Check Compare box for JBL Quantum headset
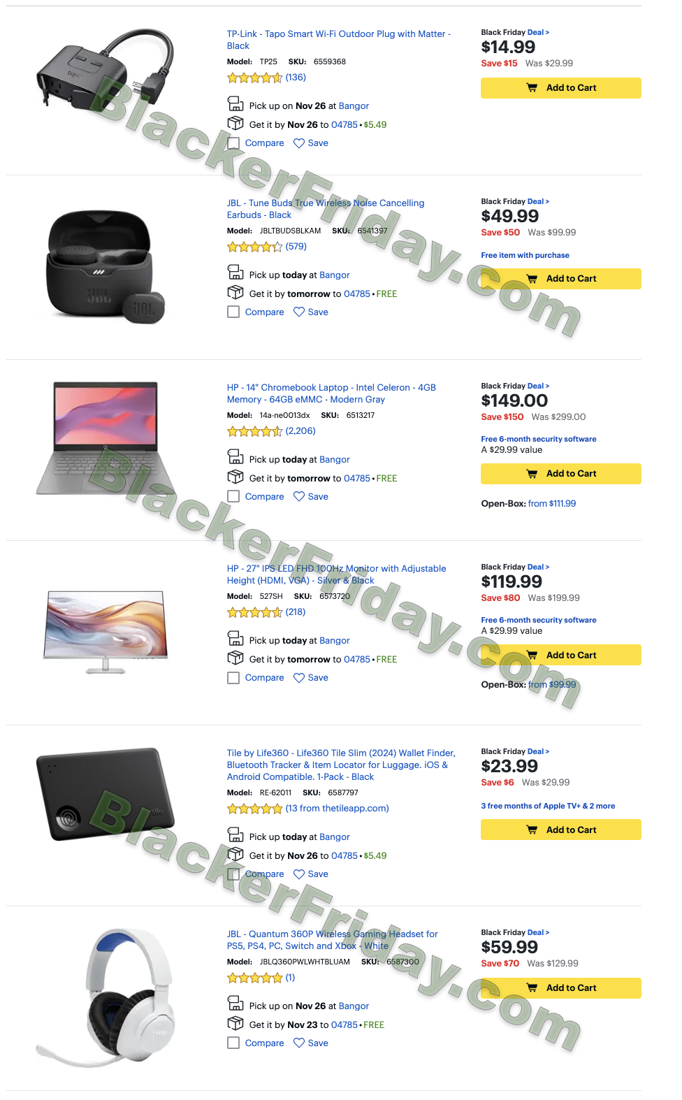Image resolution: width=682 pixels, height=1100 pixels. tap(233, 1043)
